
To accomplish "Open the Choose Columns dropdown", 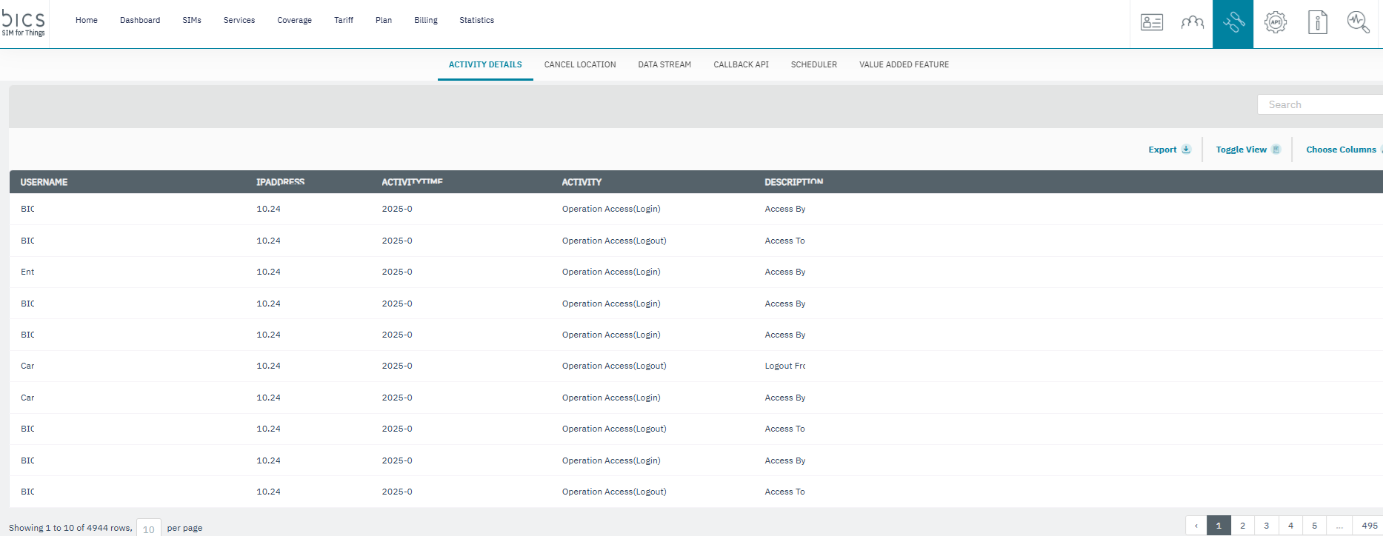I will pos(1341,150).
